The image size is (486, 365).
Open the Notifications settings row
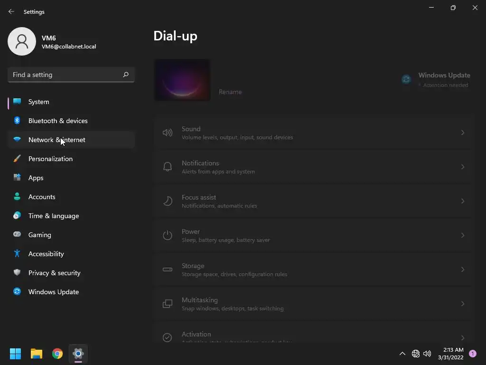click(x=313, y=167)
